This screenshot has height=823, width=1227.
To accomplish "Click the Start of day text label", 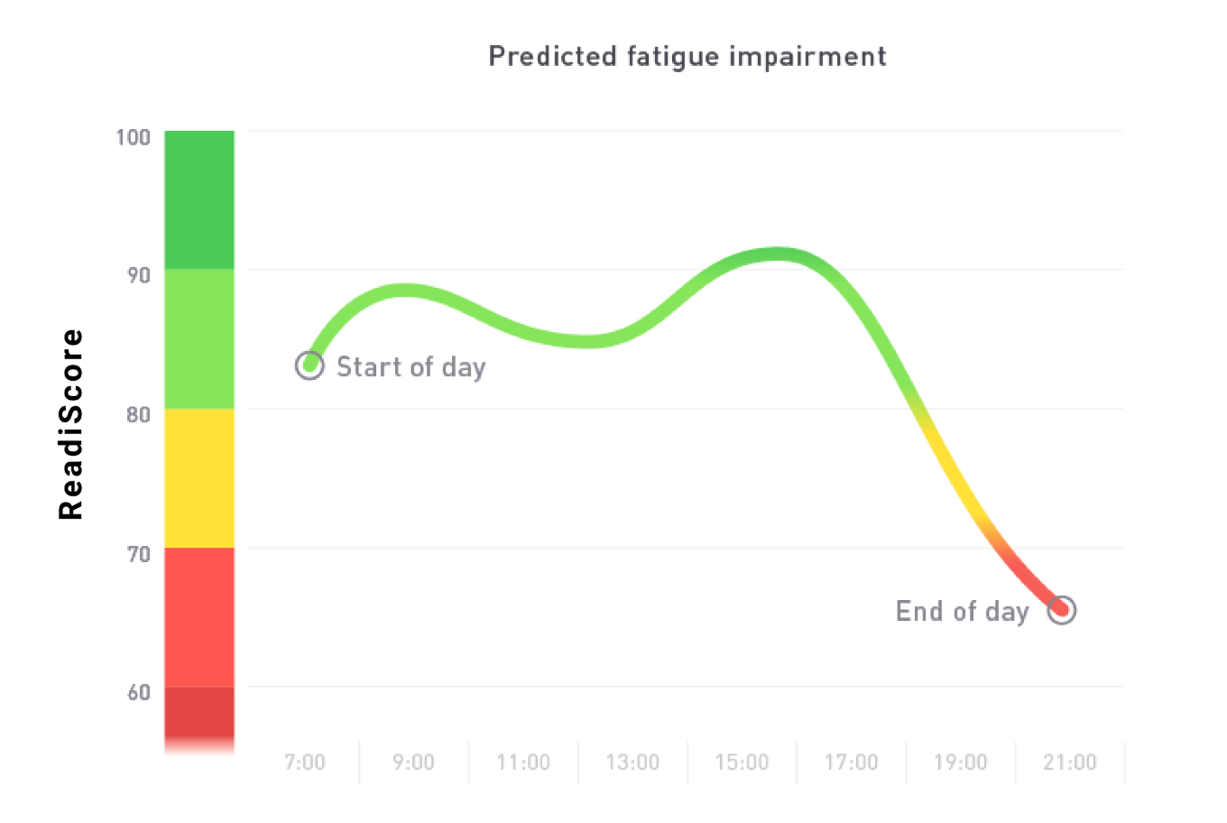I will click(x=411, y=367).
